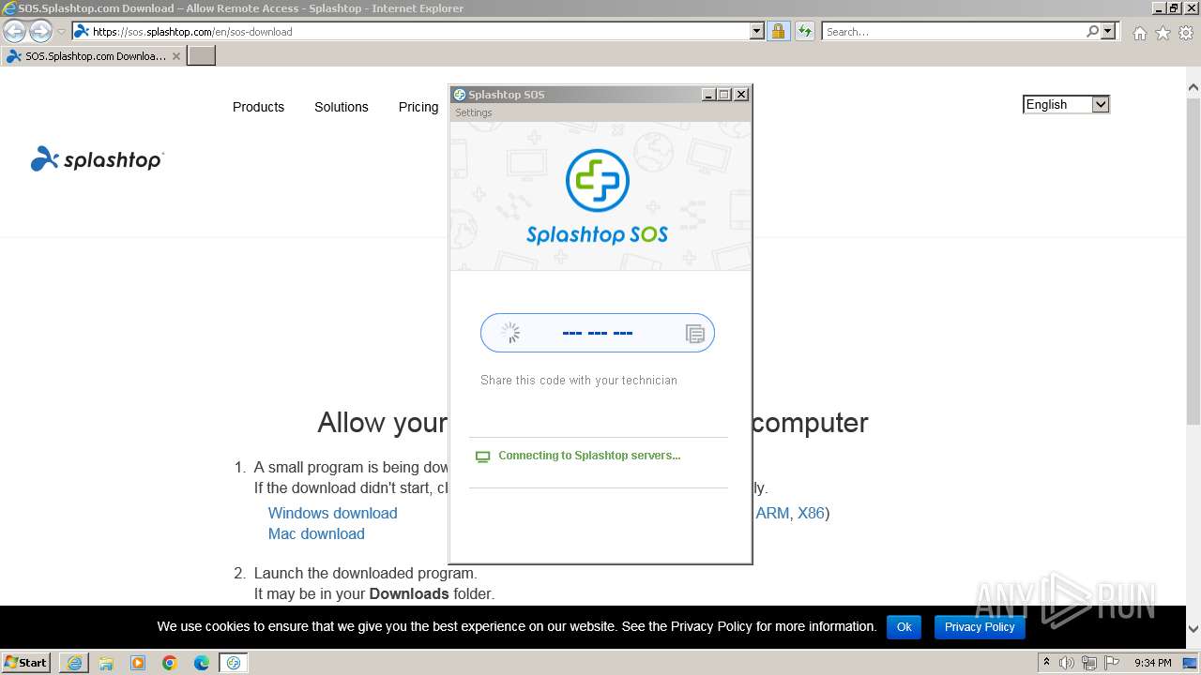This screenshot has width=1201, height=675.
Task: Click the Internet Explorer back arrow
Action: pyautogui.click(x=15, y=32)
